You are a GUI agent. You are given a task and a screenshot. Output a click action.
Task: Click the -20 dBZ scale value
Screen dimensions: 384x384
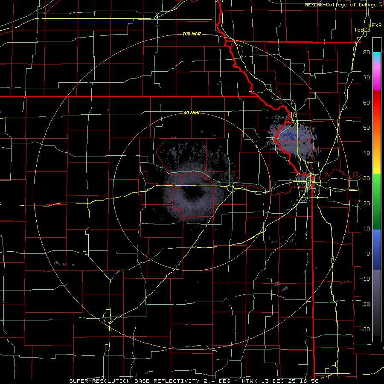365,304
